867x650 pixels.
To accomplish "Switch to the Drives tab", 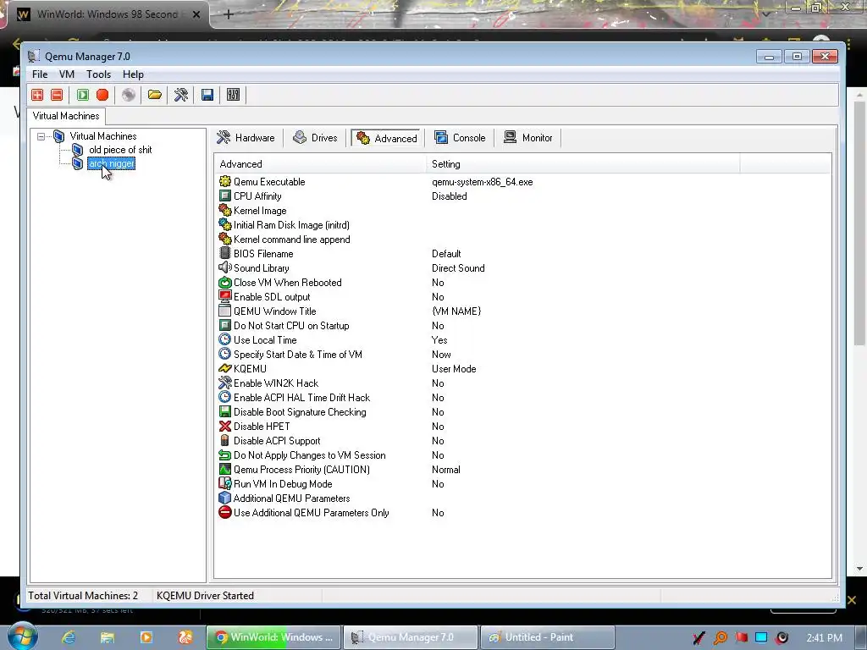I will point(316,138).
